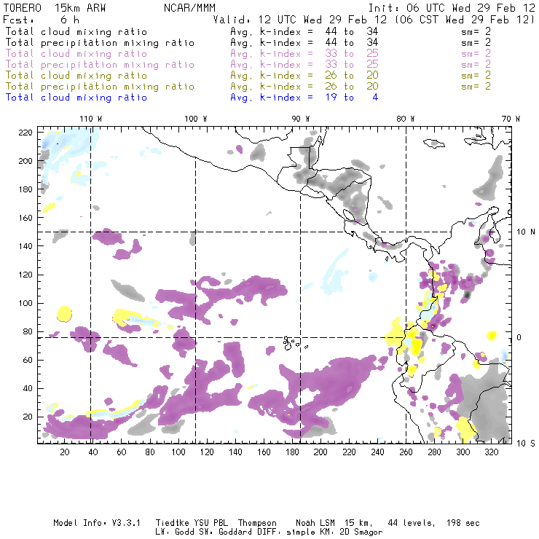Click the '180' x-axis tick label

click(292, 452)
